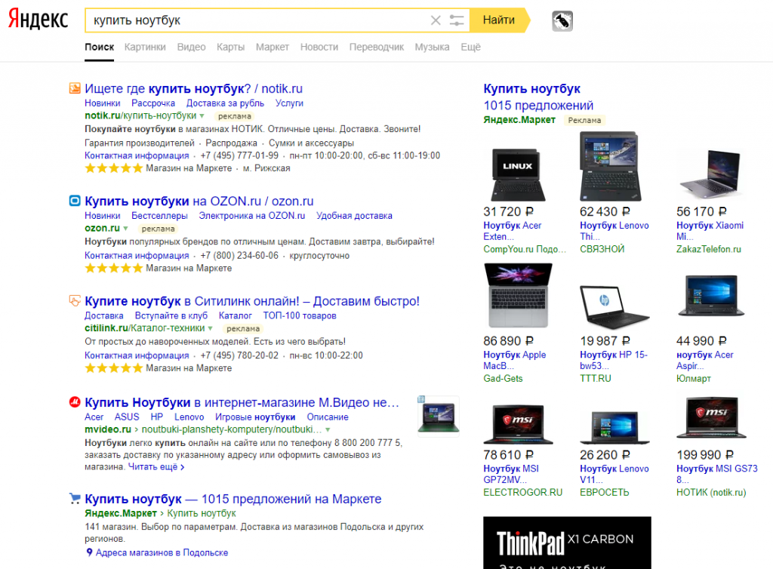Open the MSI GS73 199 990 ₽ thumbnail

tap(711, 418)
